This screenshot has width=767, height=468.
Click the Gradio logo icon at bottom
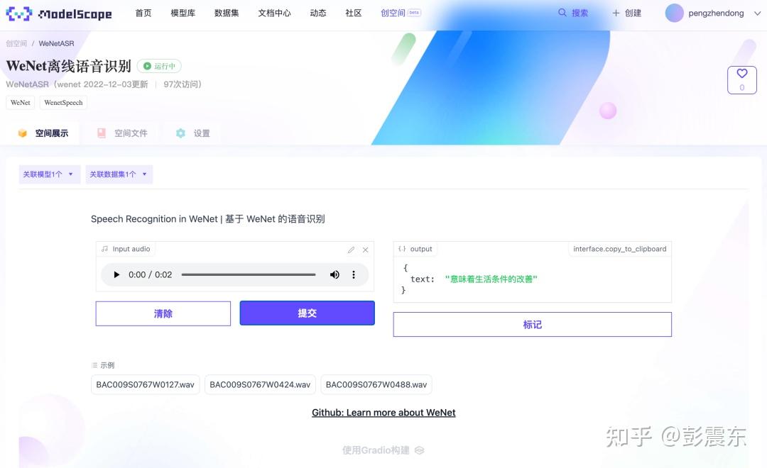(419, 450)
